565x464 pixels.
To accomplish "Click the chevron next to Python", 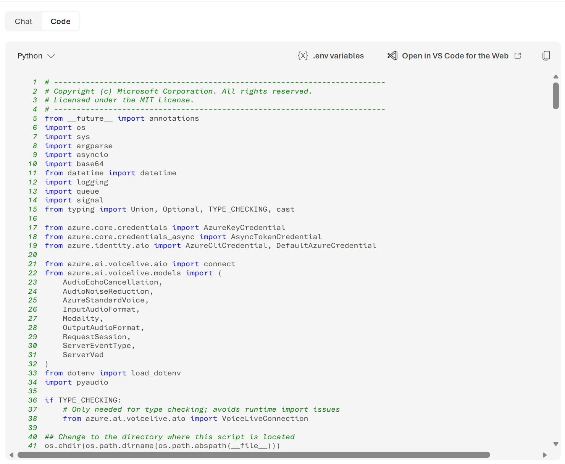I will 52,56.
